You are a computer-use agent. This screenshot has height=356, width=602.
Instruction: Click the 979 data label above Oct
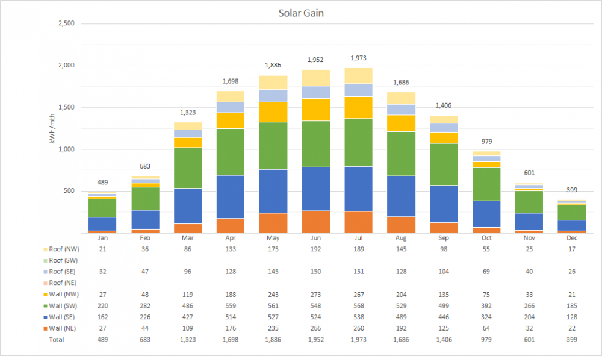pyautogui.click(x=486, y=142)
